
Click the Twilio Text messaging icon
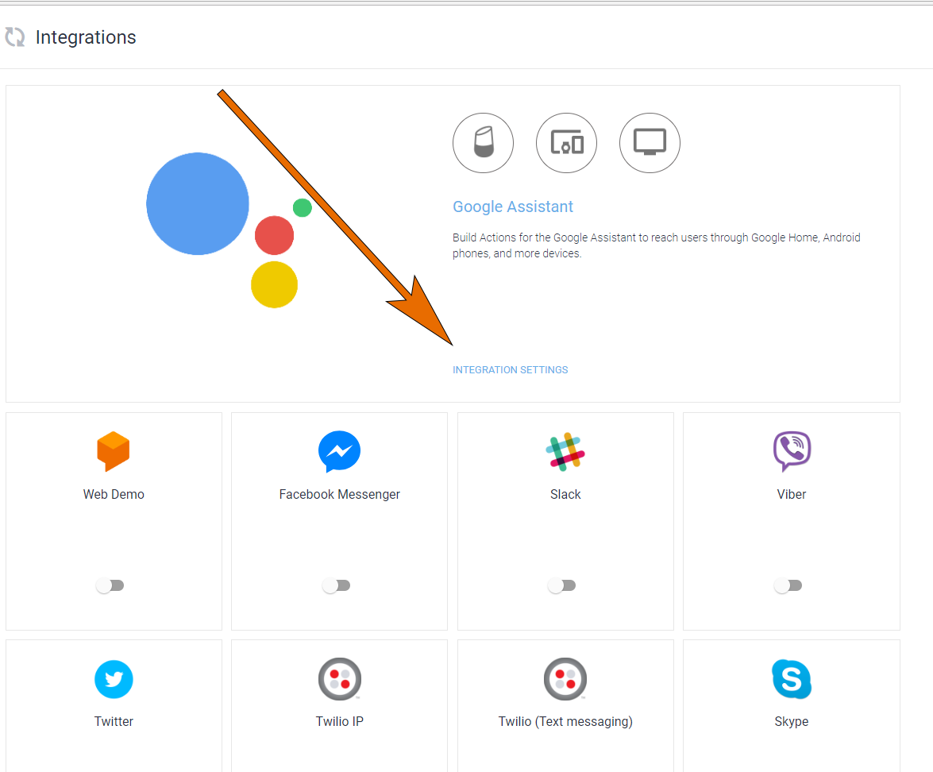565,679
